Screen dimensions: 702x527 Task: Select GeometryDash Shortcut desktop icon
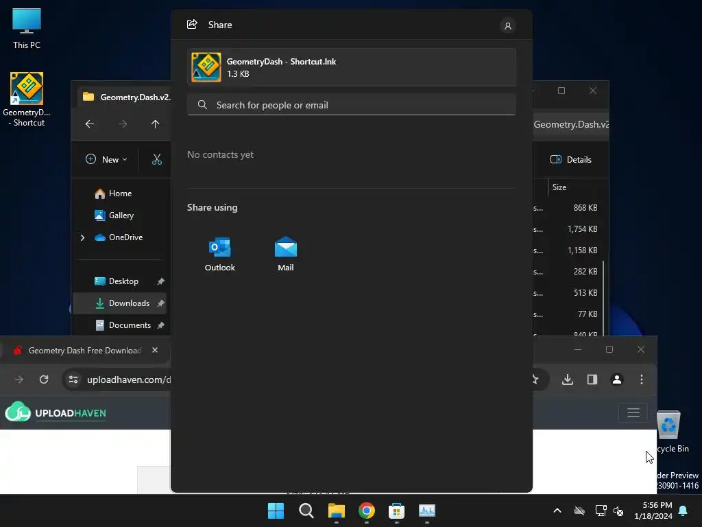(27, 99)
